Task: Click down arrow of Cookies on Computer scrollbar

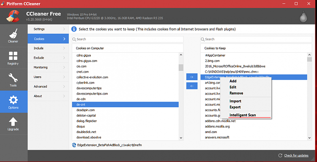Action: coord(181,138)
